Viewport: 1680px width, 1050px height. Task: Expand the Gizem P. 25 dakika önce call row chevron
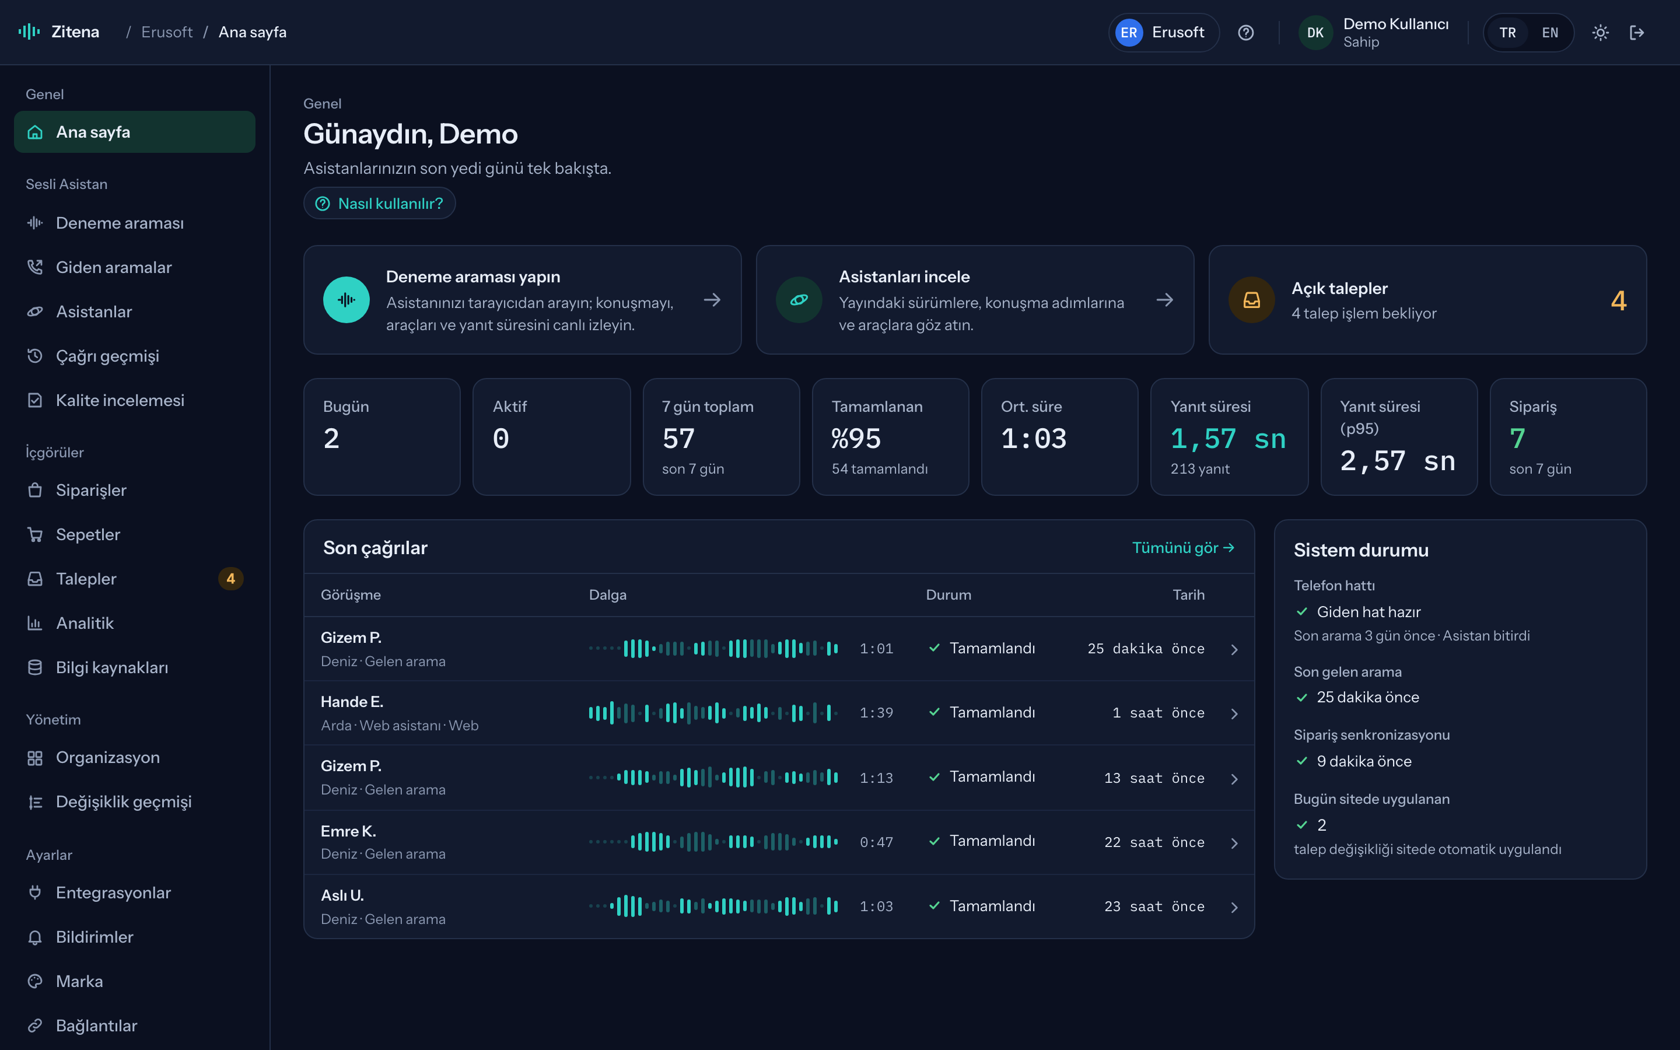(1234, 649)
